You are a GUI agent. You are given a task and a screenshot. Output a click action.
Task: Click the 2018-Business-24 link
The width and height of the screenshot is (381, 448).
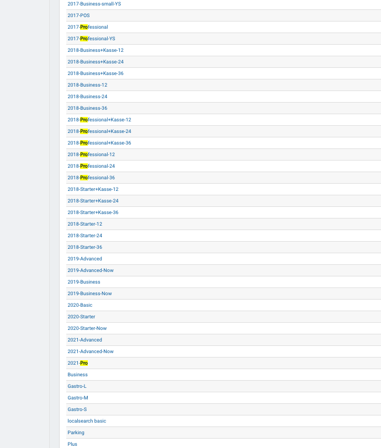[x=88, y=97]
